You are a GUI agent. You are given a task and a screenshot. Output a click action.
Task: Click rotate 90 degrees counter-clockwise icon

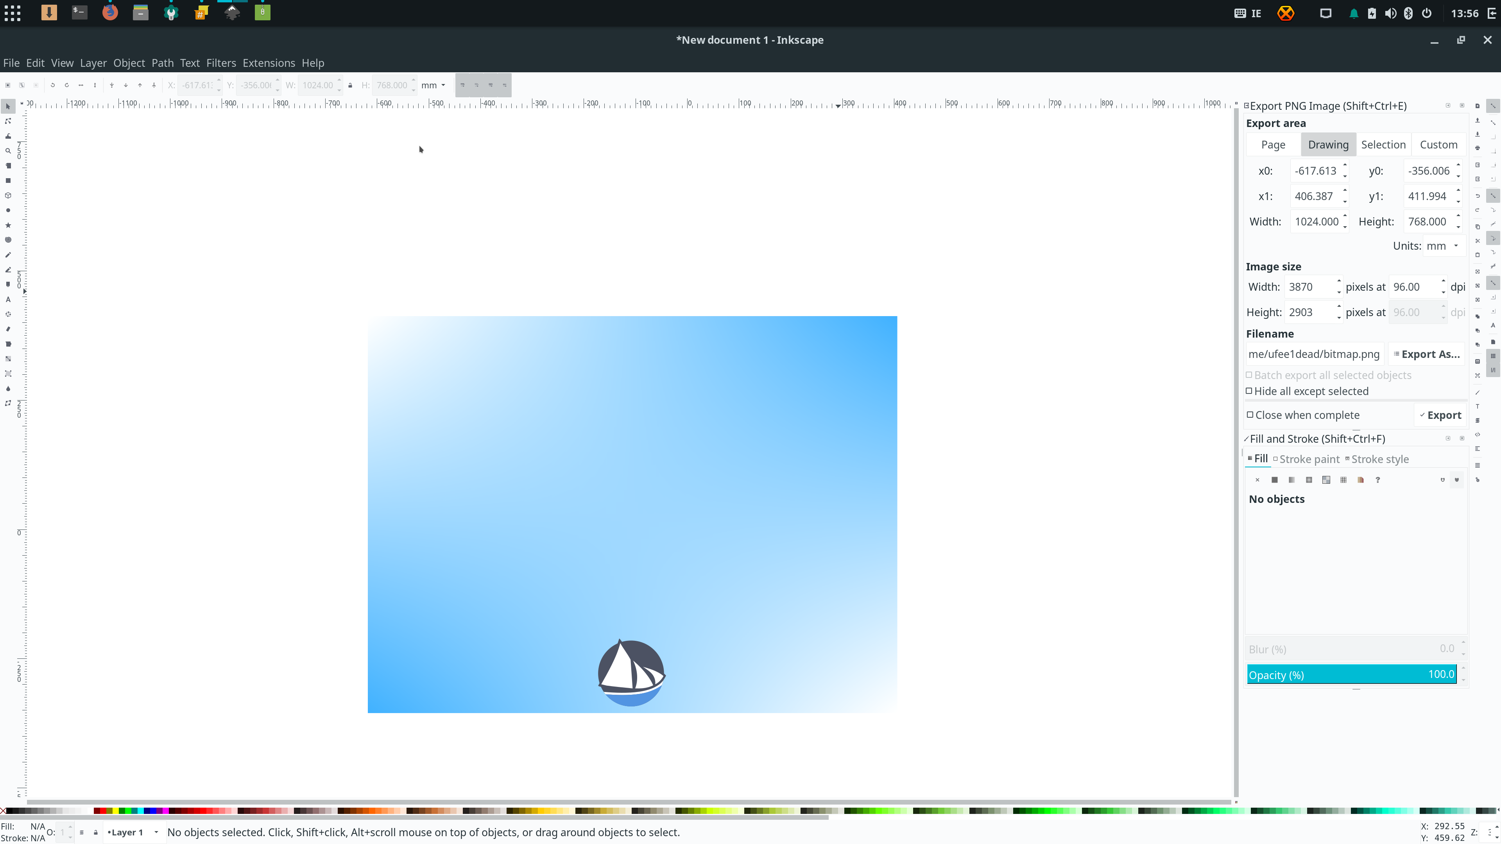coord(52,85)
